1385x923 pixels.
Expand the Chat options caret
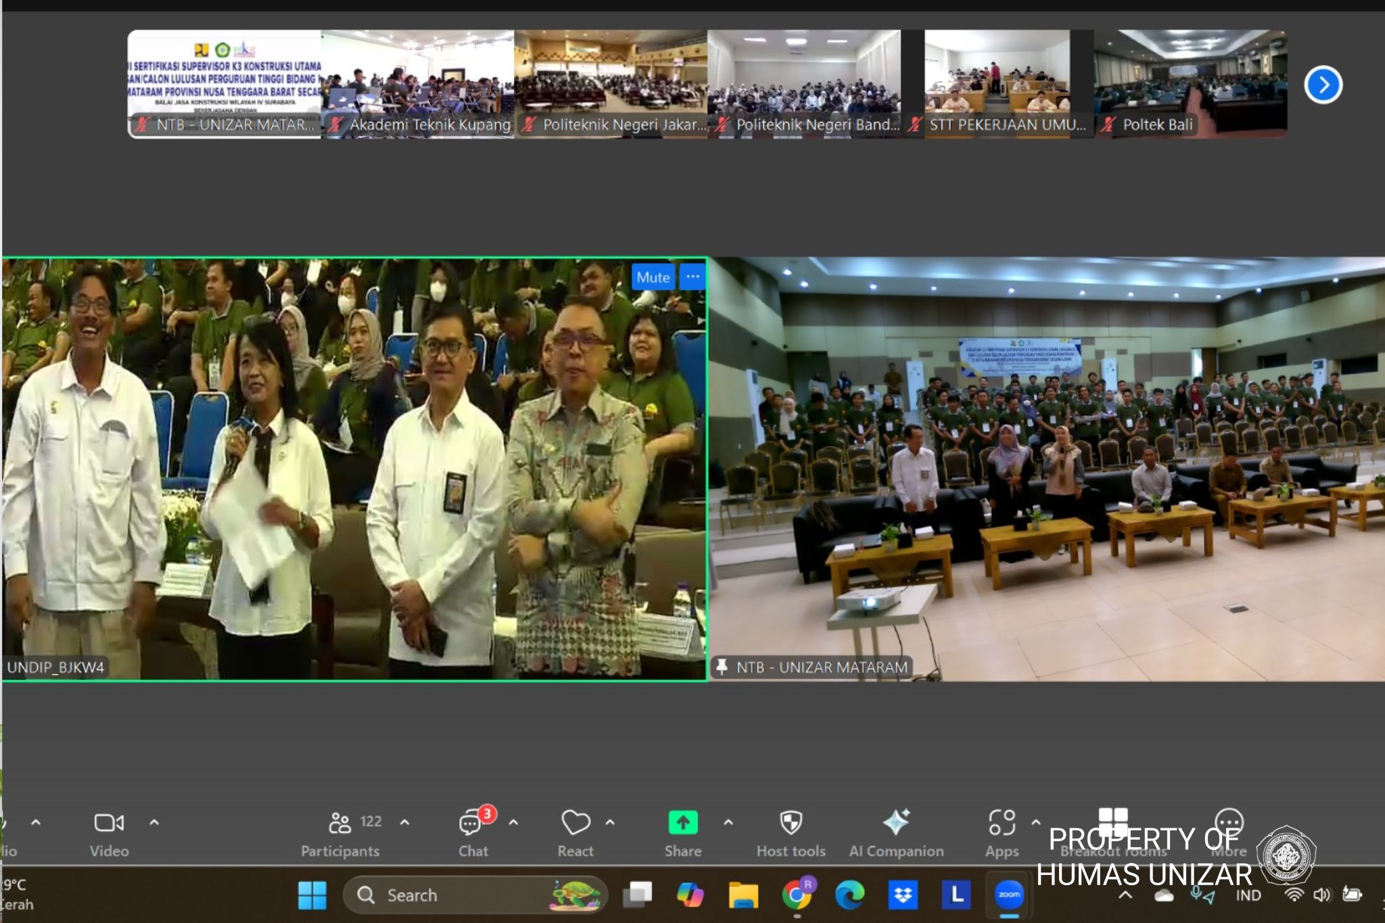(513, 822)
